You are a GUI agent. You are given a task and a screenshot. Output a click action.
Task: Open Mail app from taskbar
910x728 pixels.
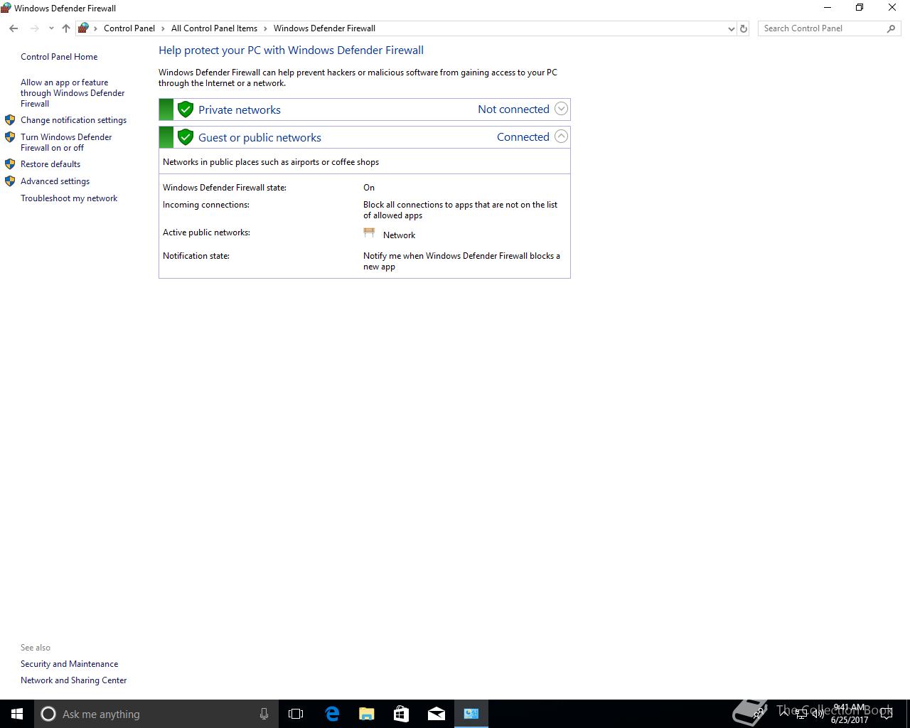point(437,714)
